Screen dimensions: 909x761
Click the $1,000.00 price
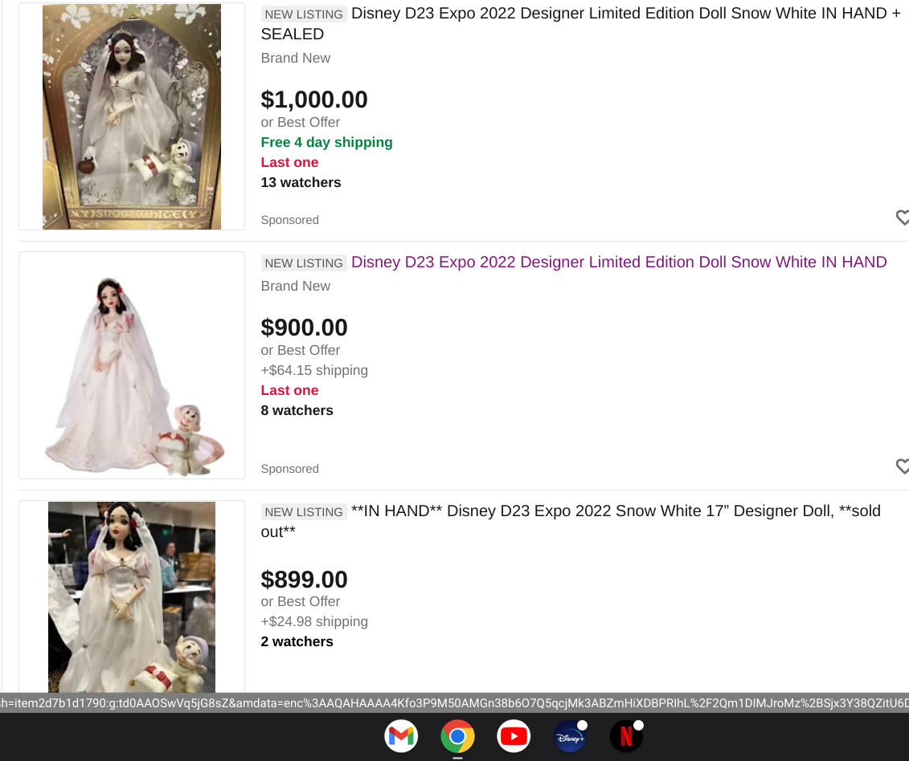click(314, 100)
